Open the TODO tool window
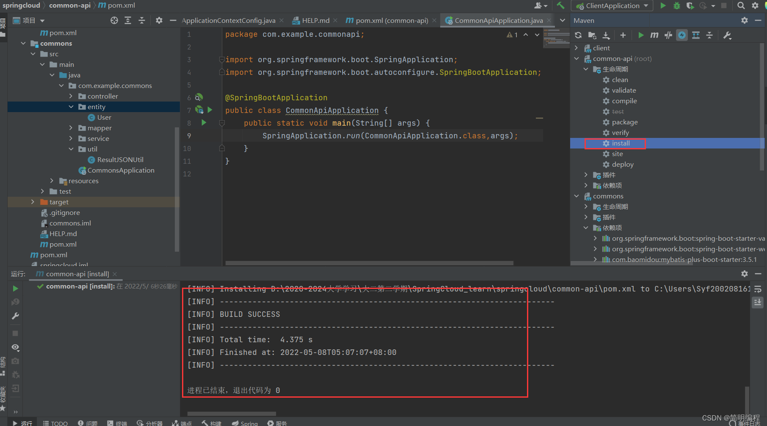 55,423
